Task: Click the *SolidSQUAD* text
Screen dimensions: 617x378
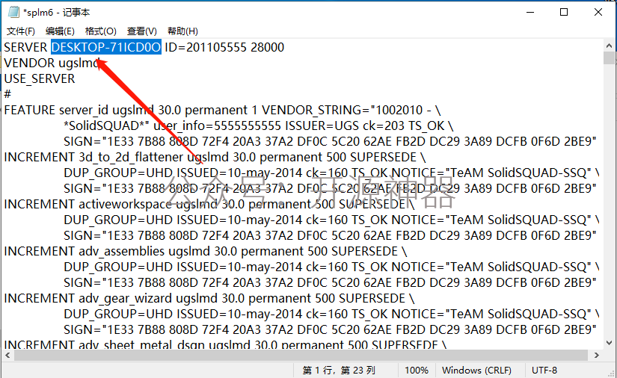Action: point(106,126)
